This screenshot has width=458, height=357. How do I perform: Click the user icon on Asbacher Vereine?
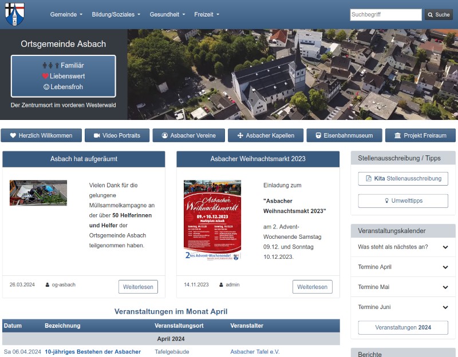point(164,135)
